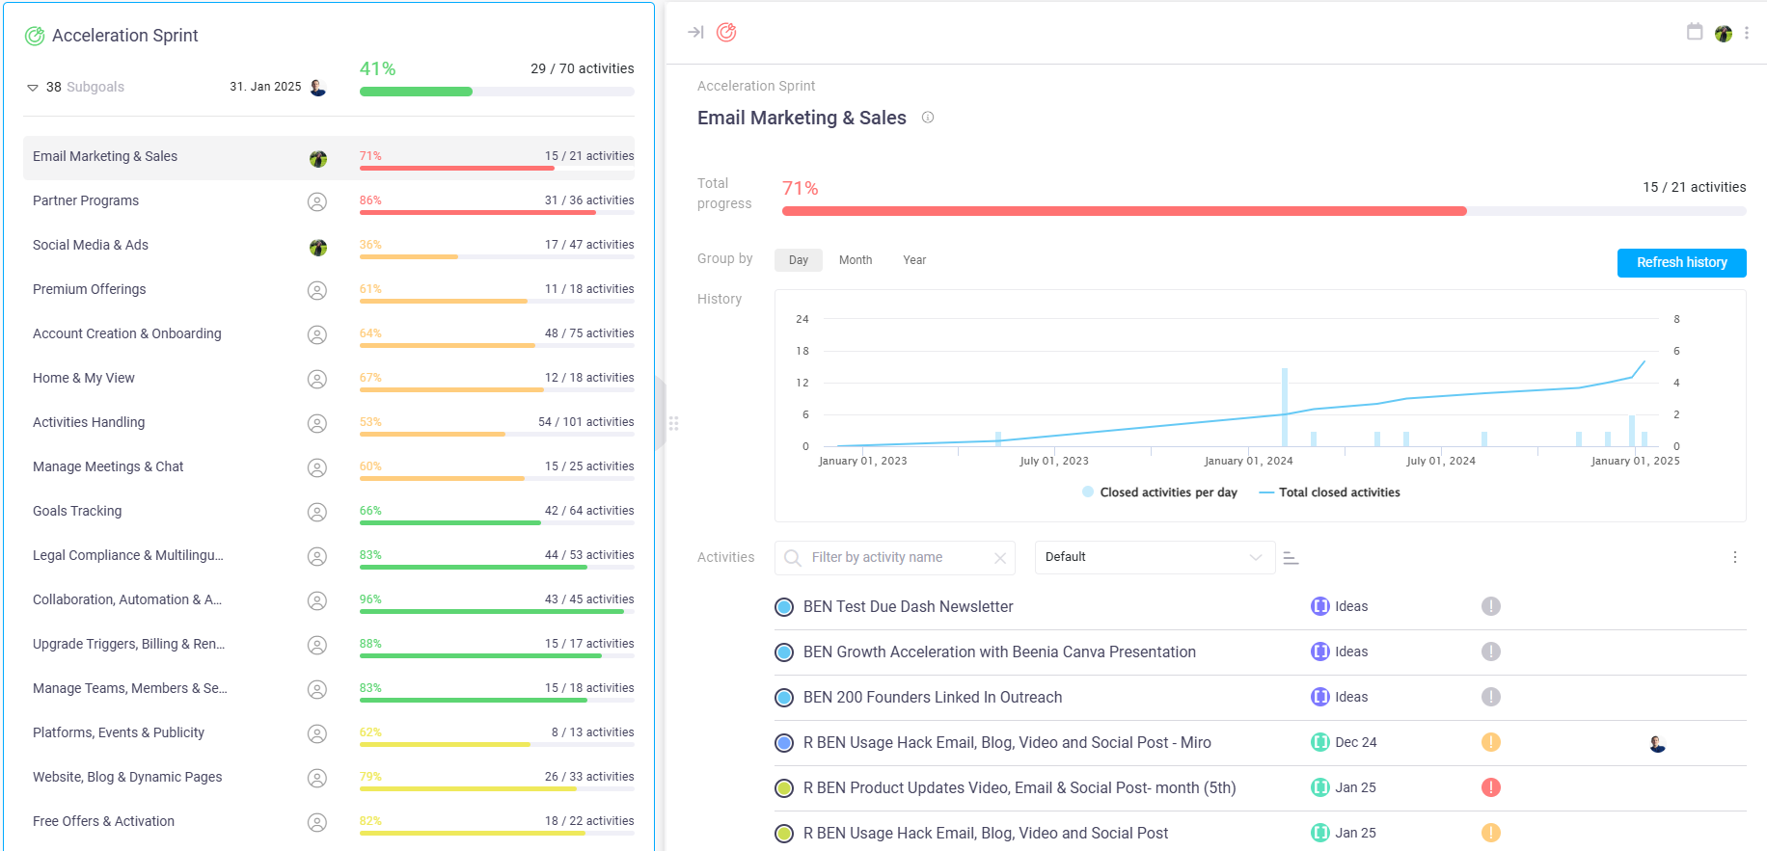Click the info icon beside Email Marketing & Sales
Viewport: 1767px width, 851px height.
coord(928,118)
